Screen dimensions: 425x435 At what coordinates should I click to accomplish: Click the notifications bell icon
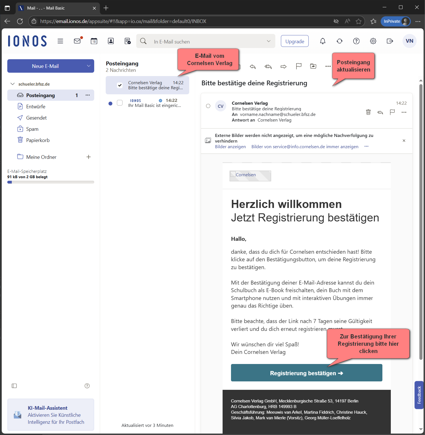point(323,41)
